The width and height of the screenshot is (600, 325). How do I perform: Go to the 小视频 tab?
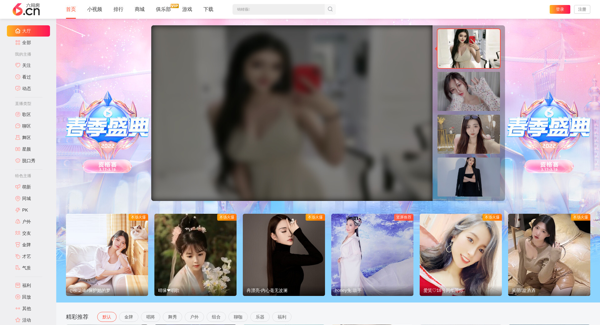pos(95,9)
